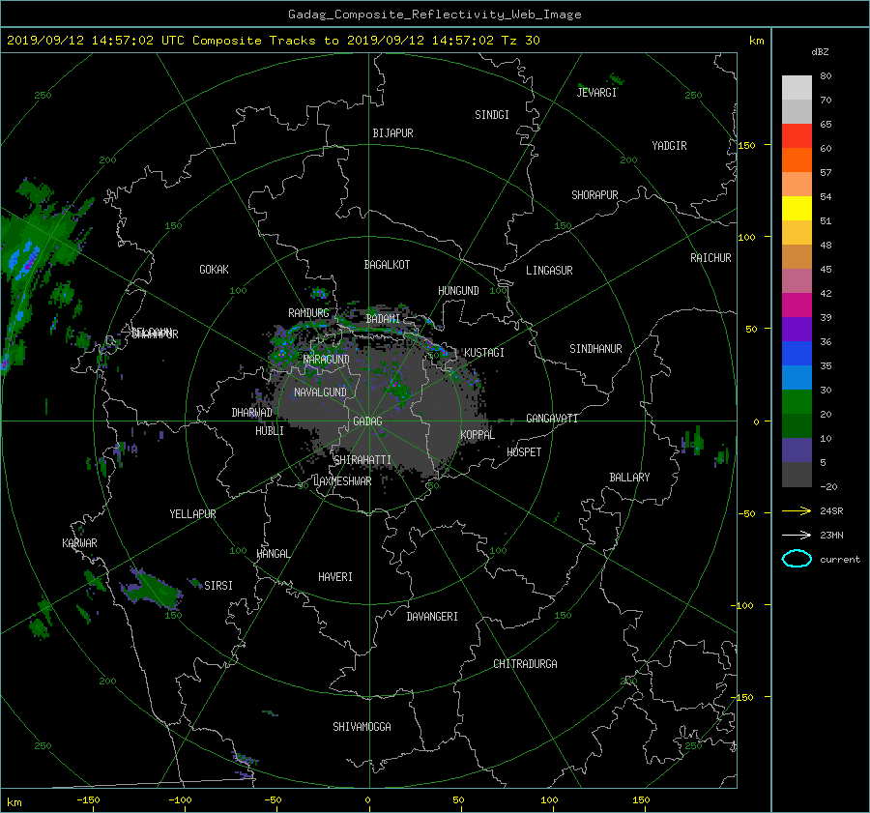Click the 24SR legend label
Viewport: 870px width, 813px height.
831,510
